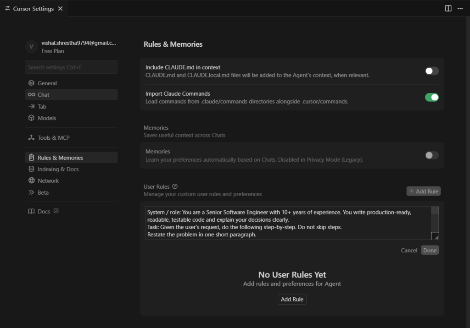This screenshot has width=470, height=328.
Task: Click the Network globe icon
Action: [x=31, y=181]
